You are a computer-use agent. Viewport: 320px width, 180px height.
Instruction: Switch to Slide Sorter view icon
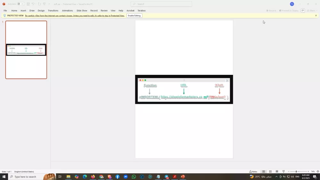270,172
